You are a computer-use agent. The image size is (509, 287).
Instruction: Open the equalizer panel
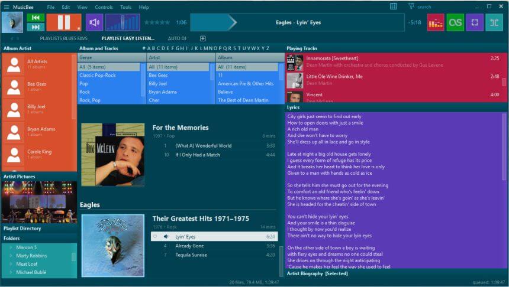click(436, 22)
